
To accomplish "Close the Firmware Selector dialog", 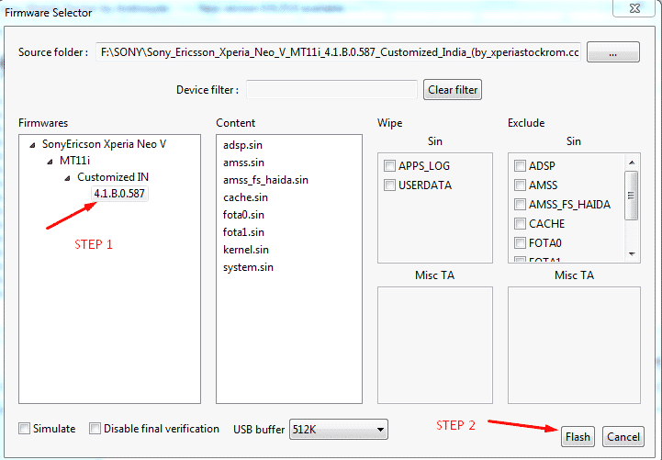I will [x=634, y=8].
